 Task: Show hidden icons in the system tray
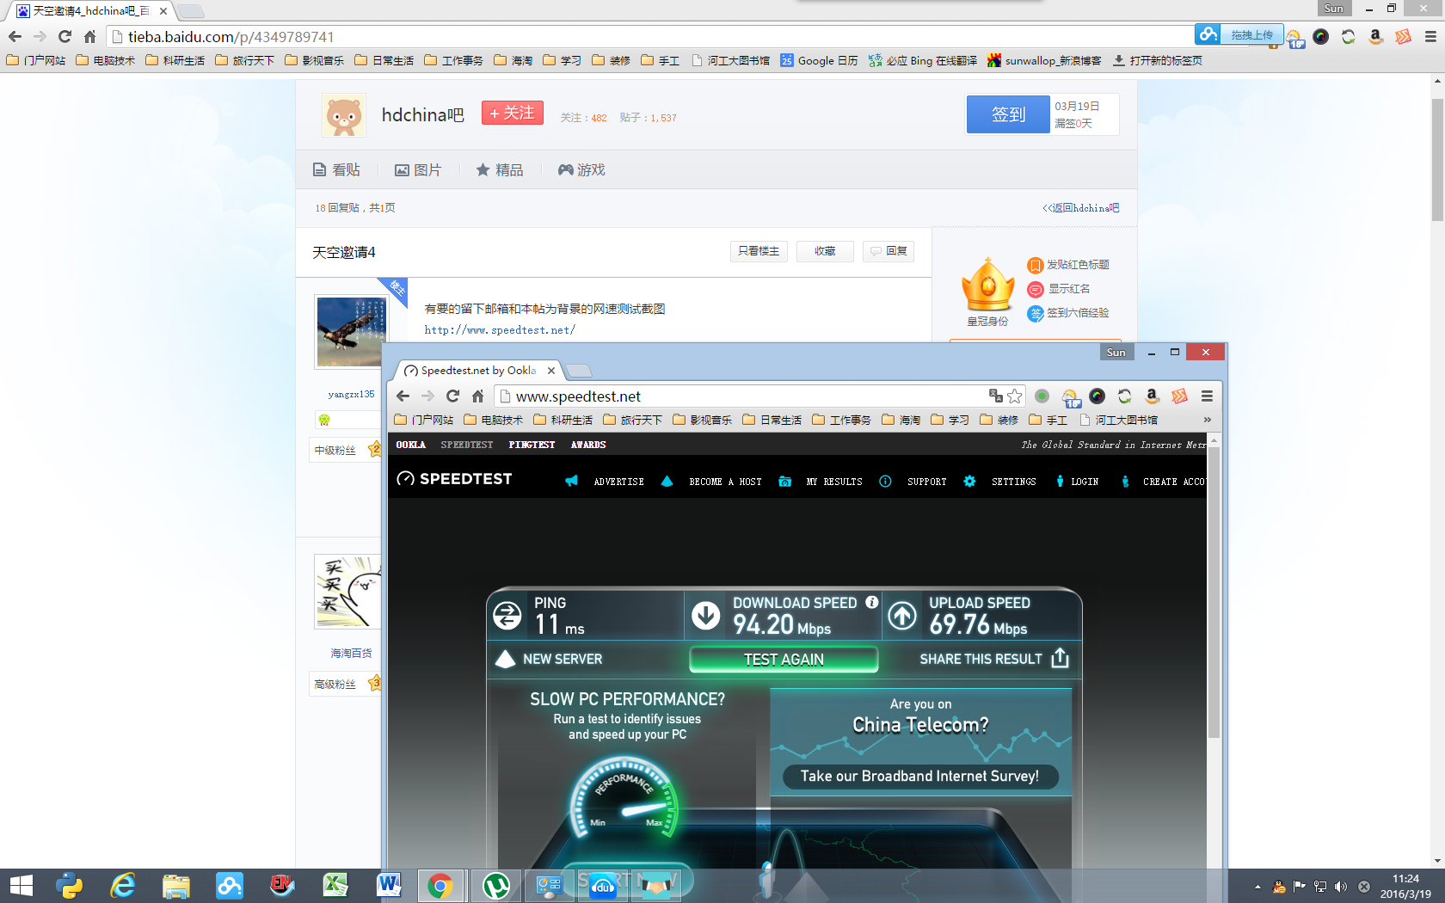coord(1257,887)
